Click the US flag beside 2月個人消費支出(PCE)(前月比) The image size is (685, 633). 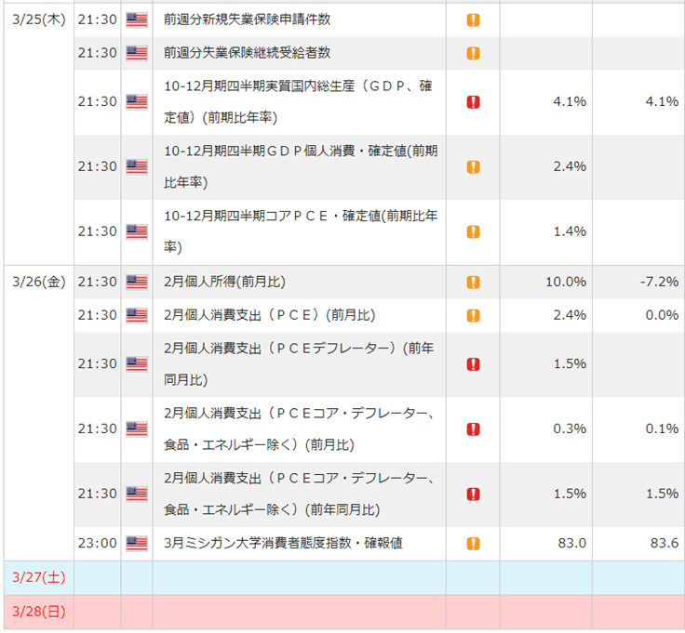tap(137, 315)
